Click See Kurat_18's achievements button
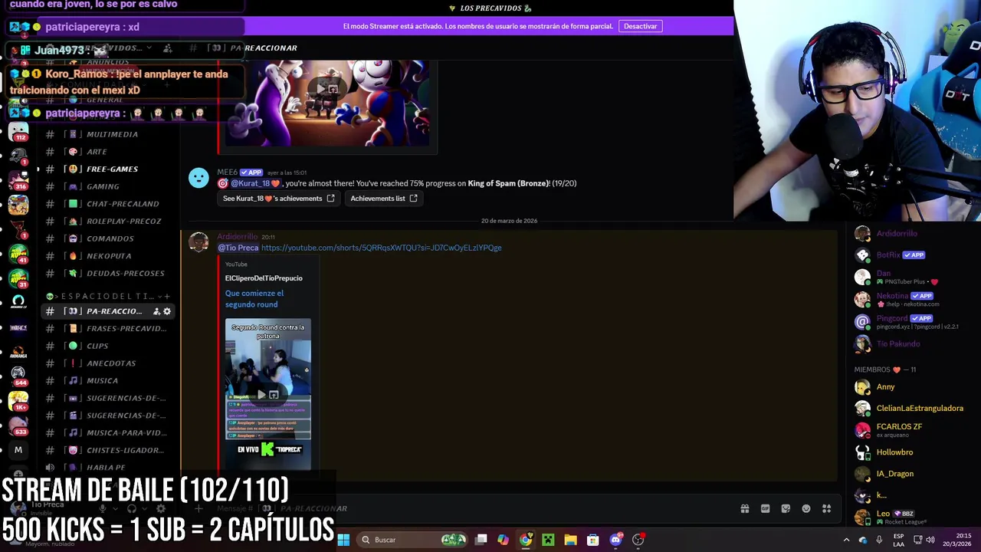Viewport: 981px width, 552px height. (x=278, y=199)
